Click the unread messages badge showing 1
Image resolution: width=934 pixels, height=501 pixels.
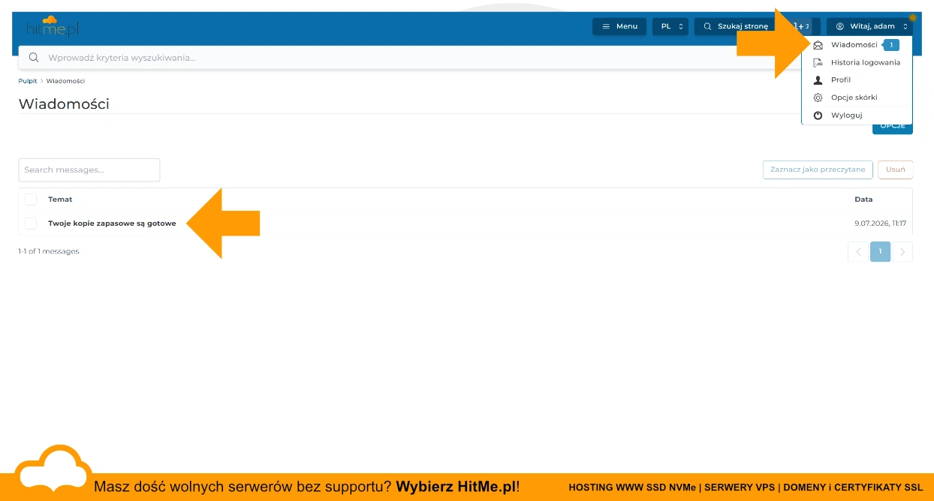pyautogui.click(x=890, y=45)
